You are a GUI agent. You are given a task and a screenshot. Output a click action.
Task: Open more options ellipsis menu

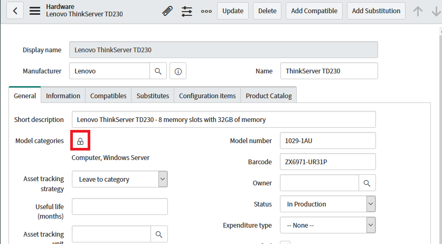tap(206, 11)
